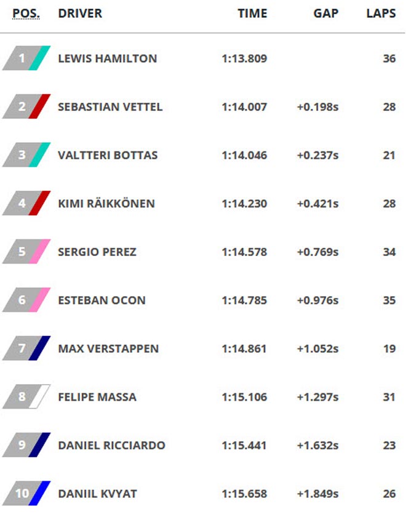Click the TIME column header
The width and height of the screenshot is (406, 517).
pyautogui.click(x=252, y=14)
